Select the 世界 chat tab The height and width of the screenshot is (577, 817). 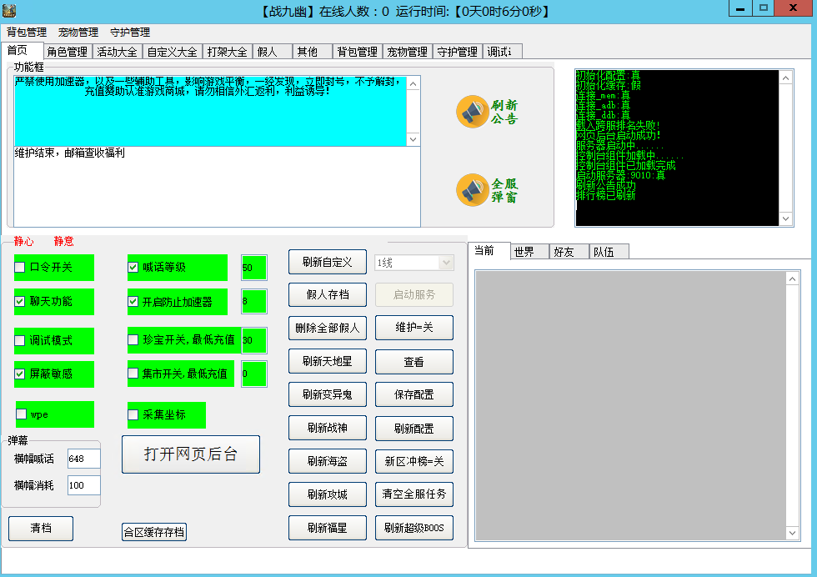click(x=529, y=252)
